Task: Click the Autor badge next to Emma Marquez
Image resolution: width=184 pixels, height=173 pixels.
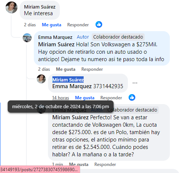Action: coord(83,37)
